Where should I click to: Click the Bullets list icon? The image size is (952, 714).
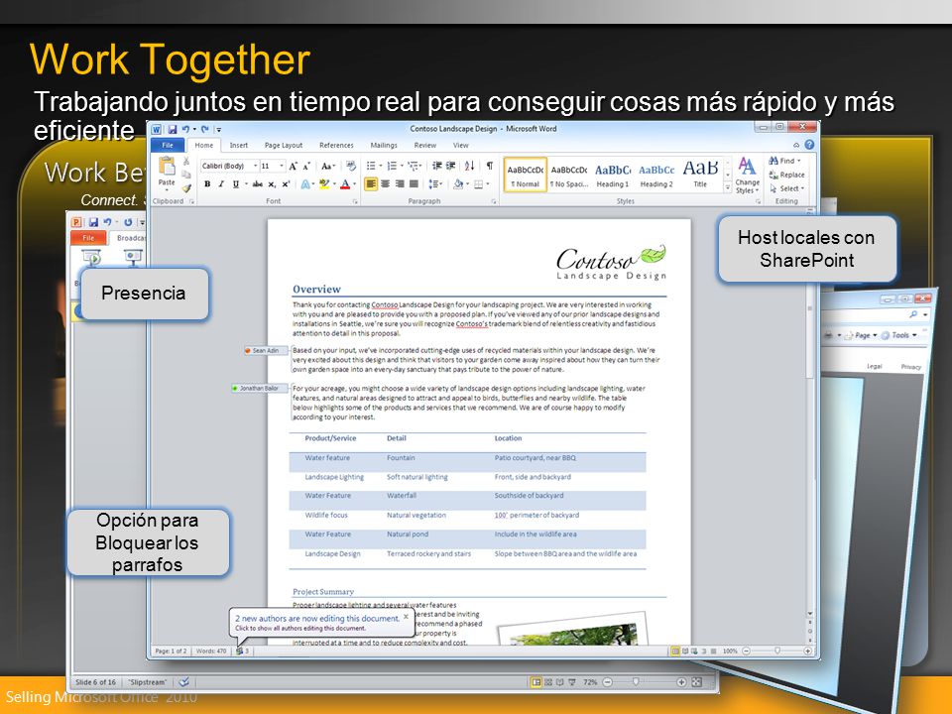point(371,166)
